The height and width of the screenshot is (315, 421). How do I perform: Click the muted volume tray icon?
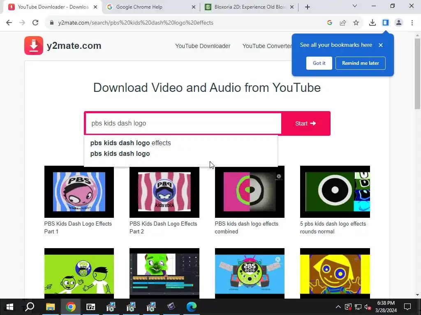[368, 307]
